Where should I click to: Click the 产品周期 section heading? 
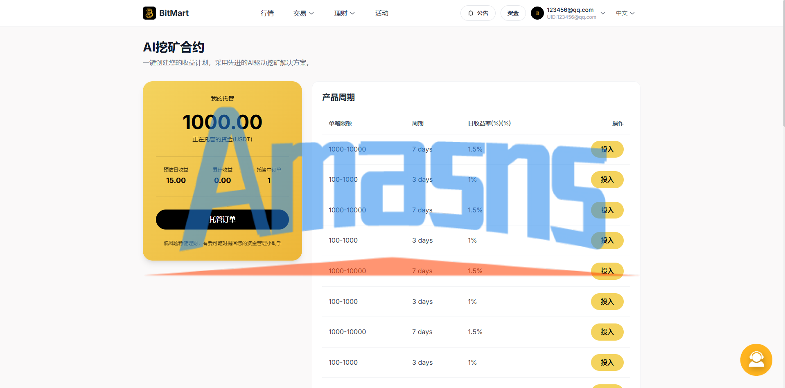pyautogui.click(x=338, y=97)
